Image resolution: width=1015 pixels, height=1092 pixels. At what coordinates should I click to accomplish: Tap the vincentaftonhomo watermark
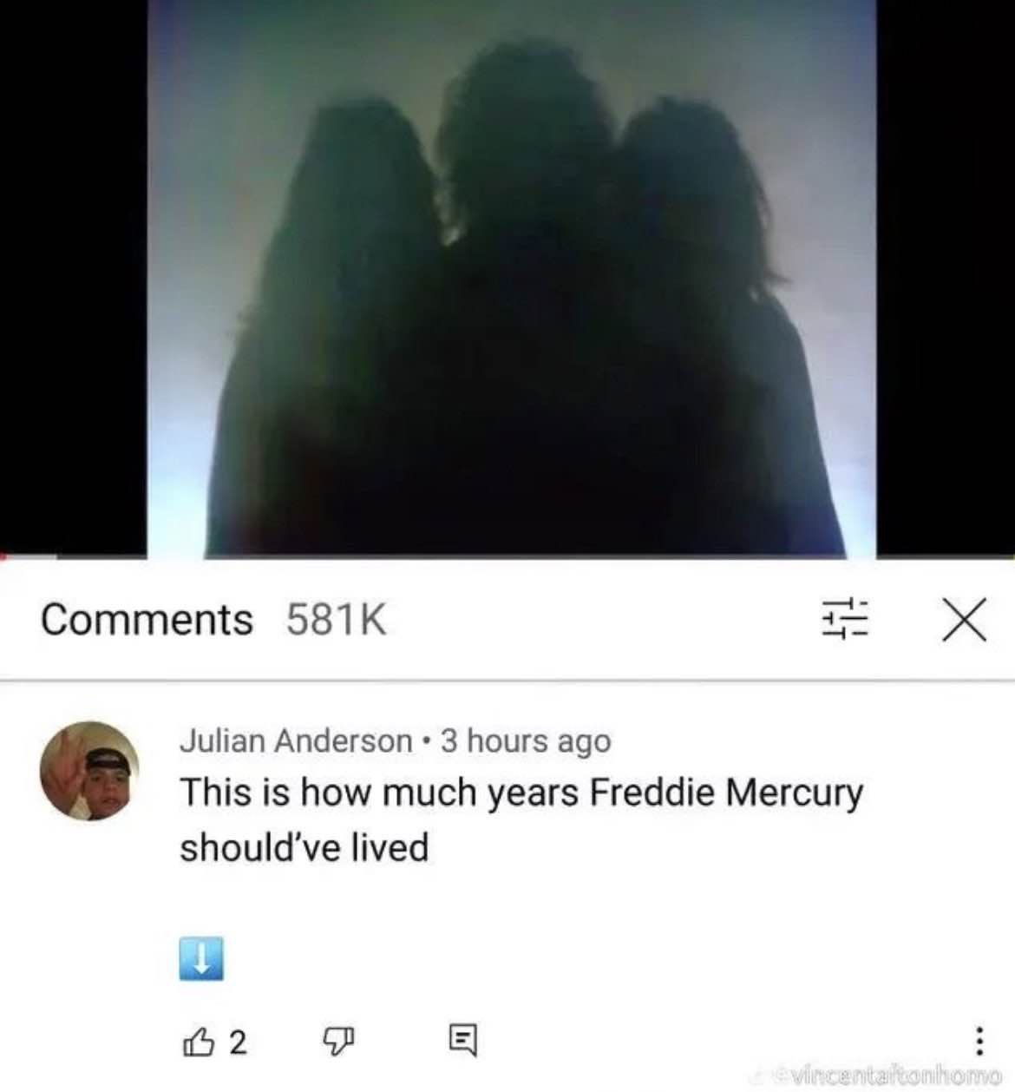(x=887, y=1075)
